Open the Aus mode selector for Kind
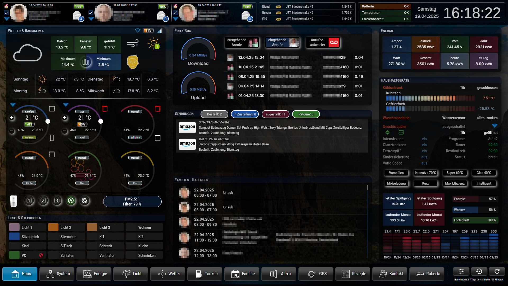The width and height of the screenshot is (508, 286). [x=82, y=111]
